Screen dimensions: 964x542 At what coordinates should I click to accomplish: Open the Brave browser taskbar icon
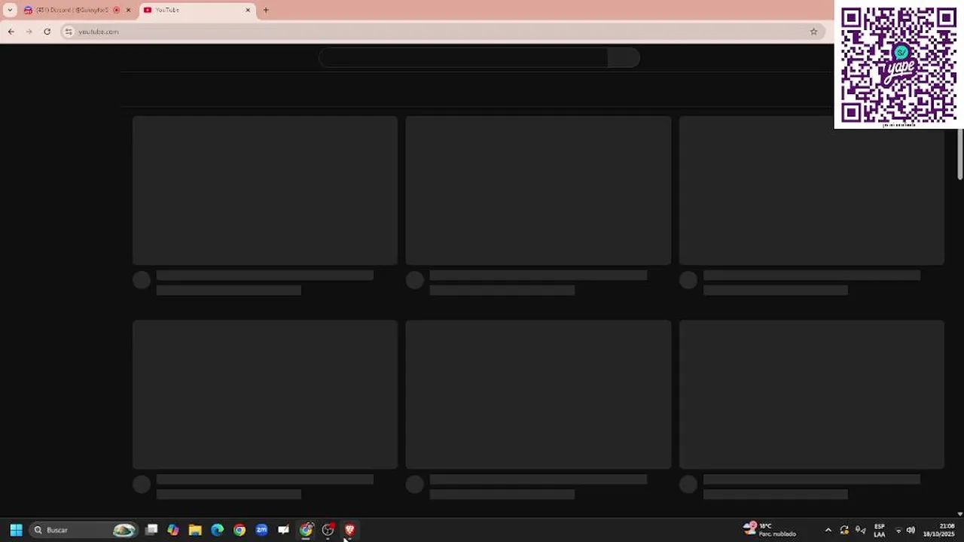(x=349, y=530)
